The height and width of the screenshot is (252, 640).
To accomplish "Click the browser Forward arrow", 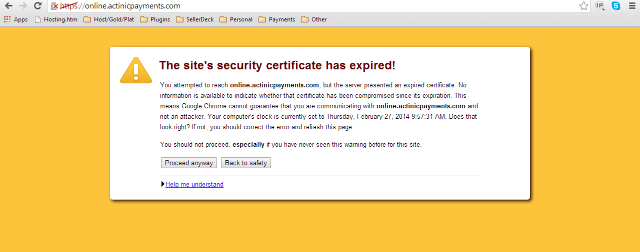I will click(x=23, y=6).
